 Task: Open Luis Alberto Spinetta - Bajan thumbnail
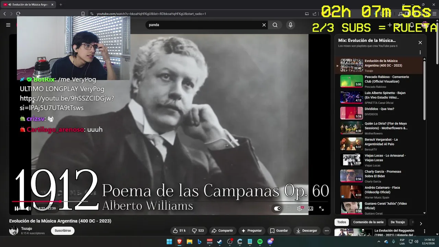click(351, 97)
